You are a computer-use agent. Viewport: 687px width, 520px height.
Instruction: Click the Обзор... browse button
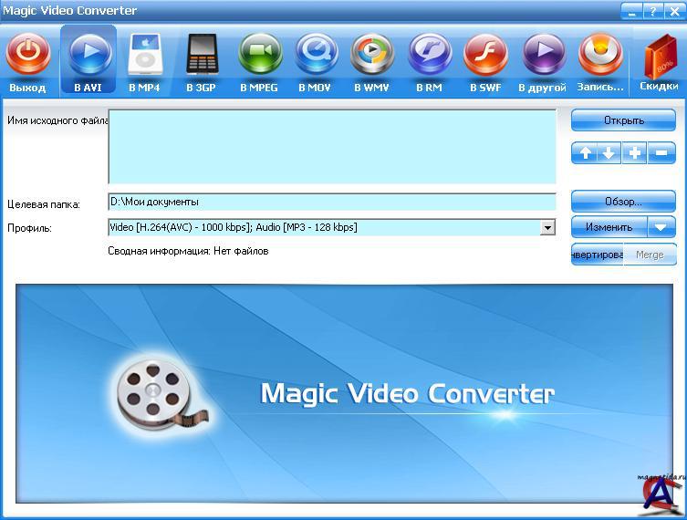click(623, 202)
